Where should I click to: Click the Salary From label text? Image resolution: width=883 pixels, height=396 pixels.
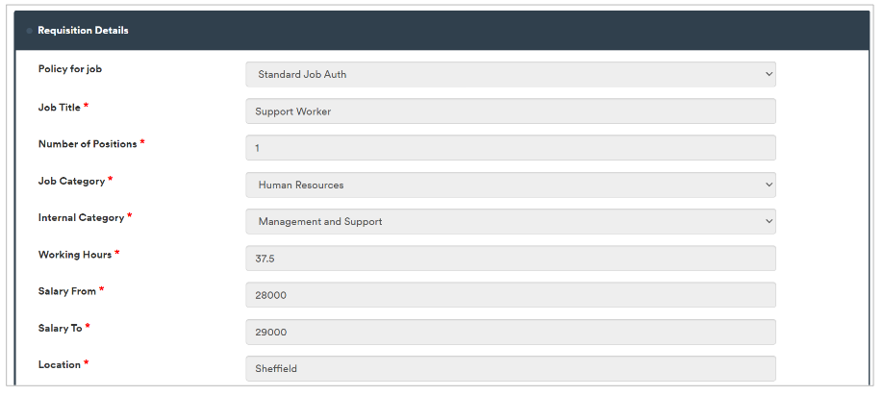(x=66, y=291)
